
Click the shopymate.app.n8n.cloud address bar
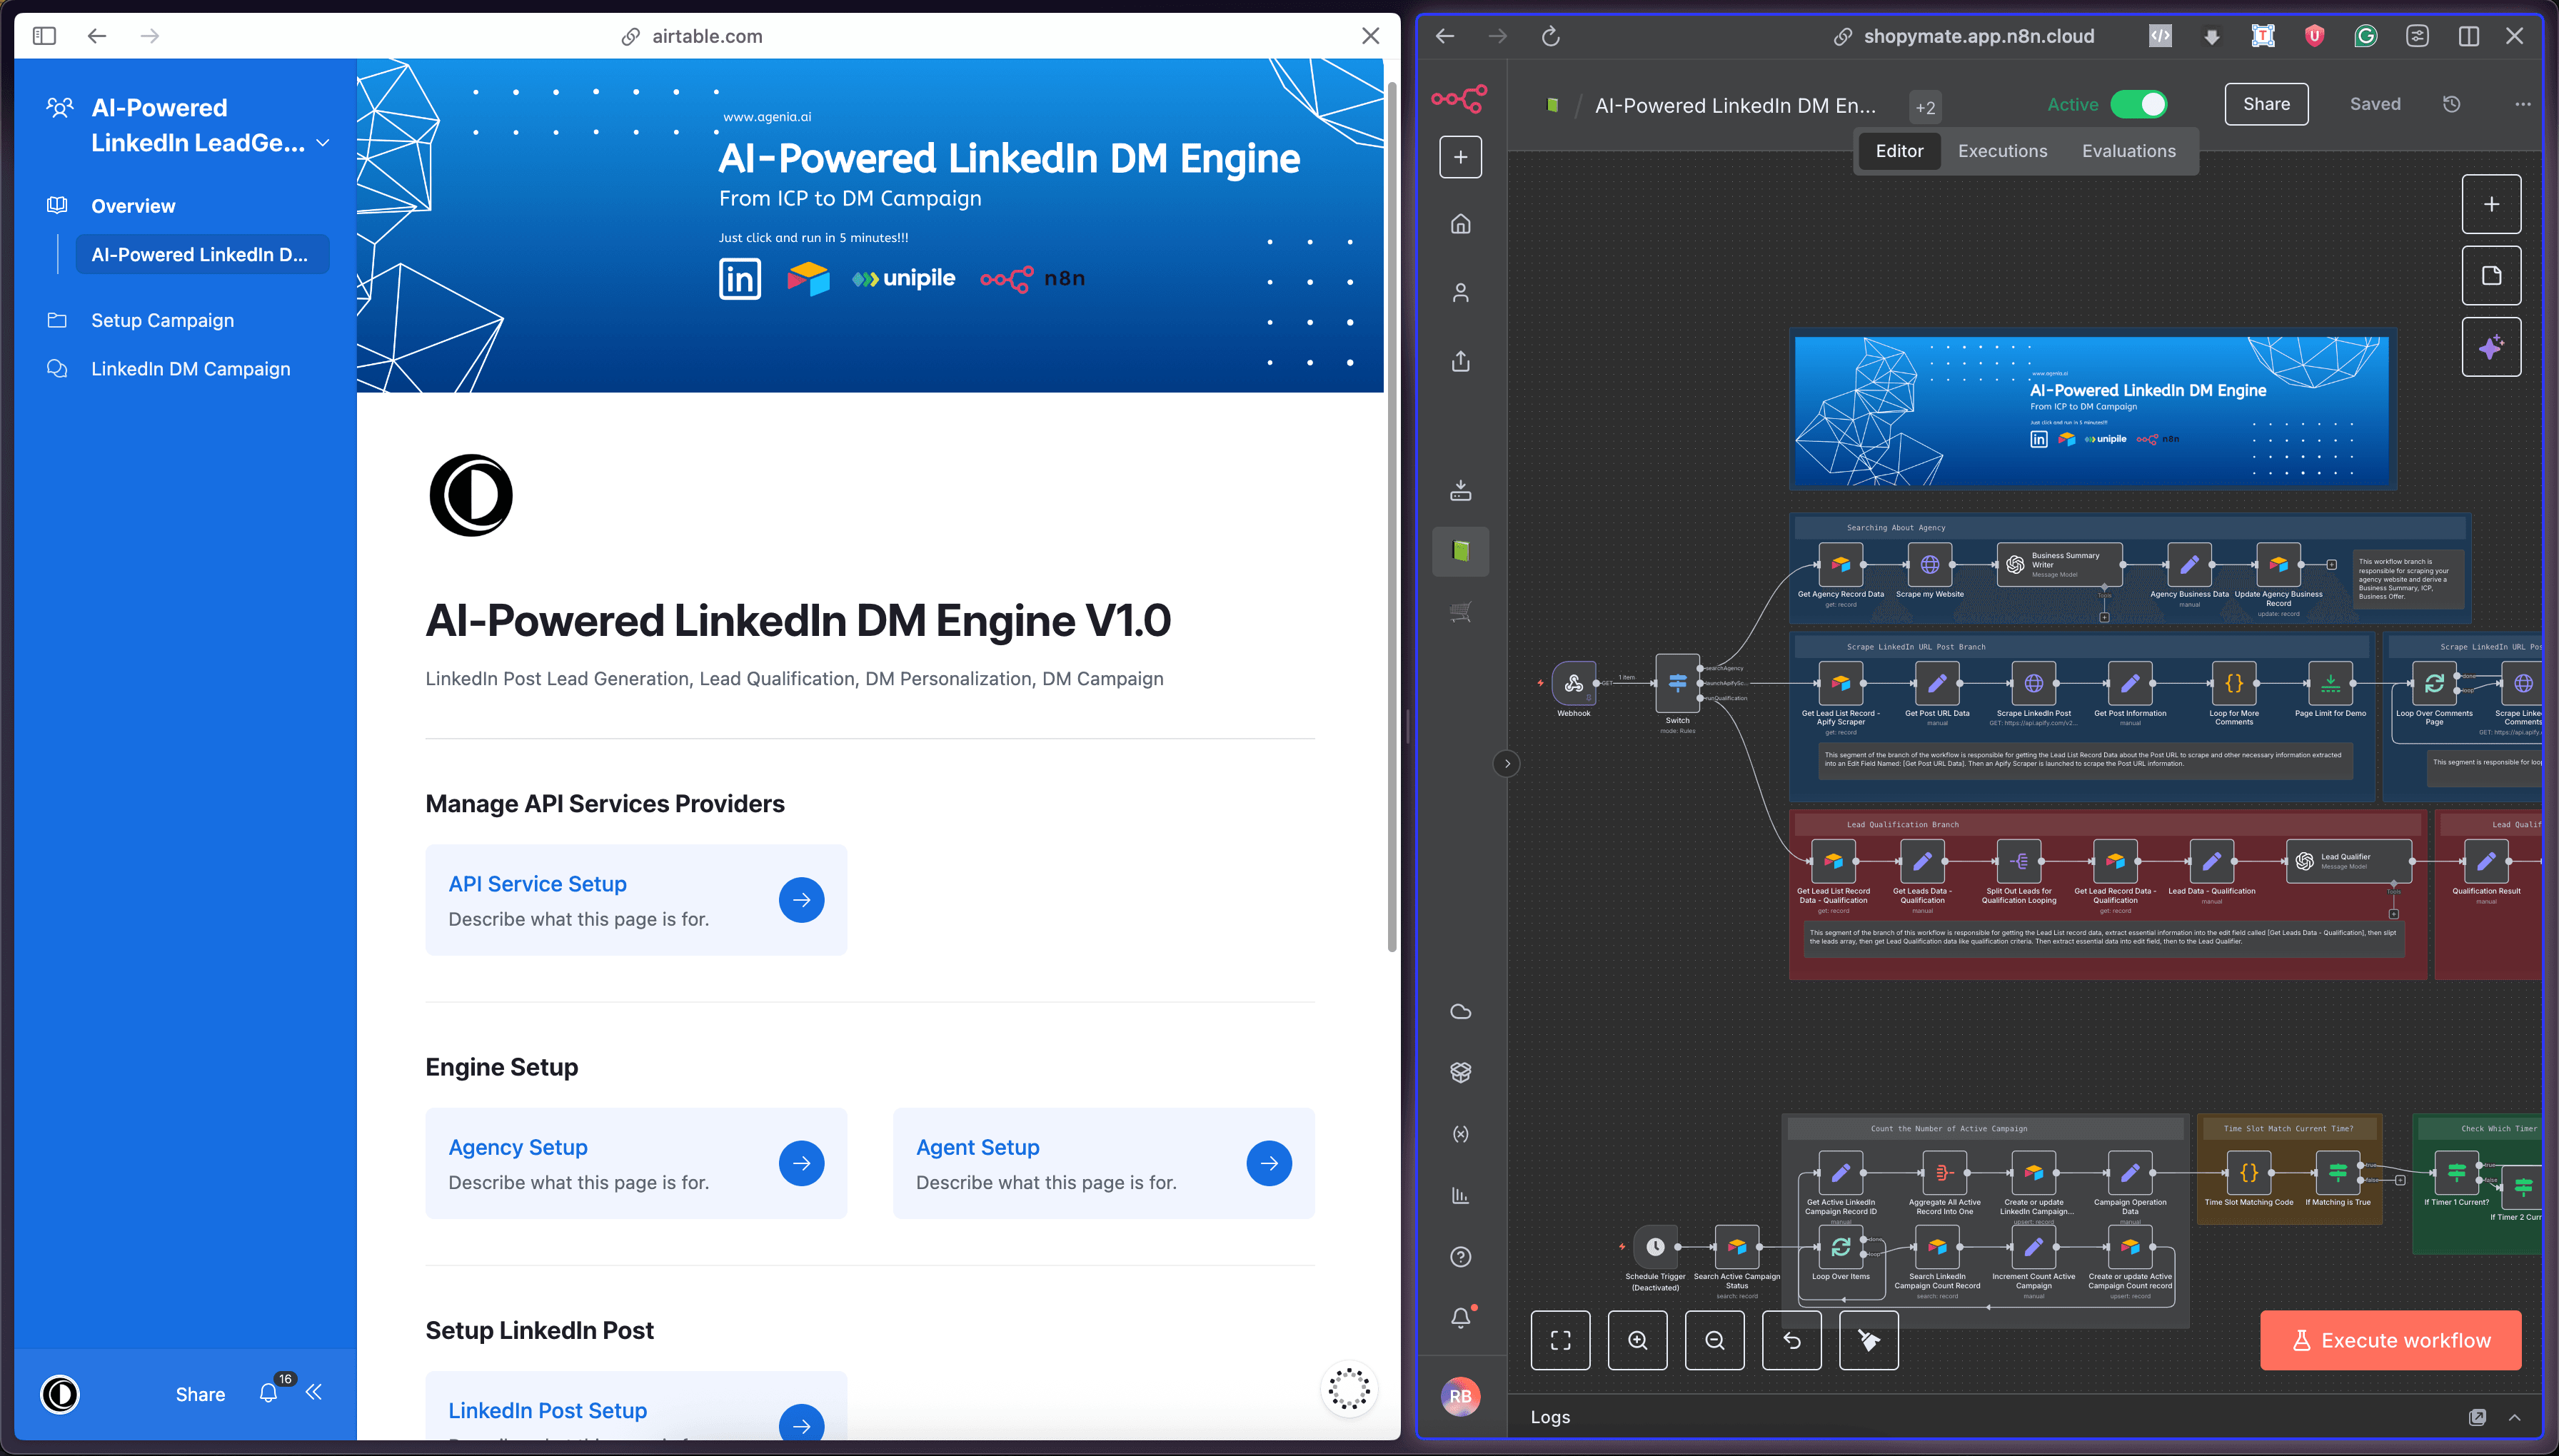(x=1964, y=36)
